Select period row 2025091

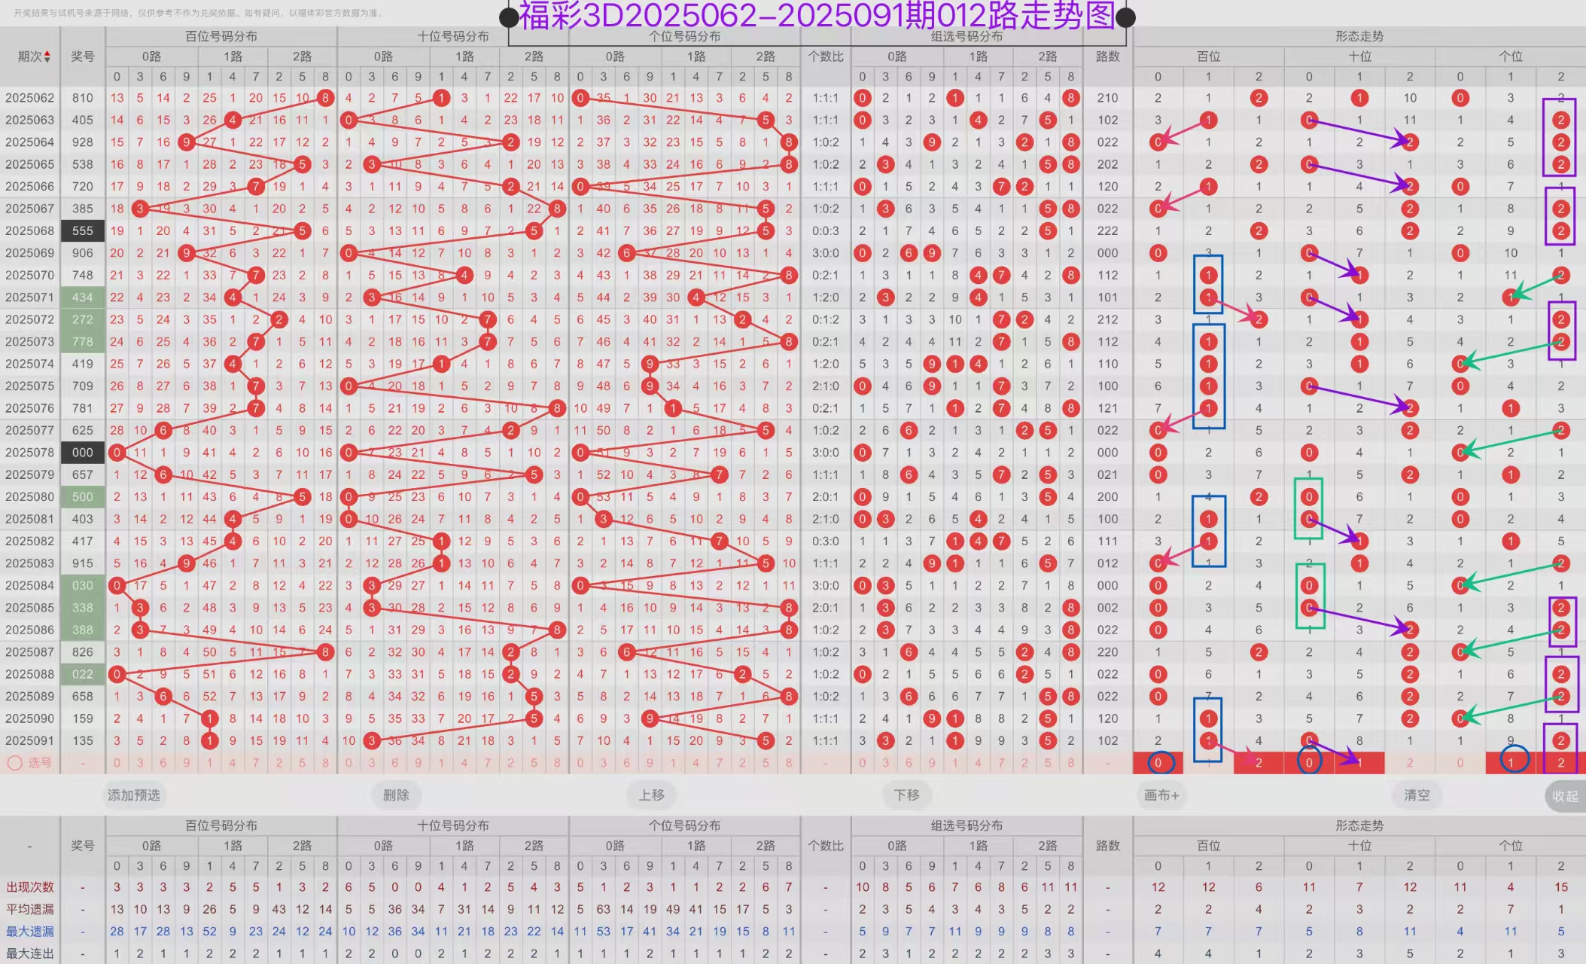(x=30, y=741)
